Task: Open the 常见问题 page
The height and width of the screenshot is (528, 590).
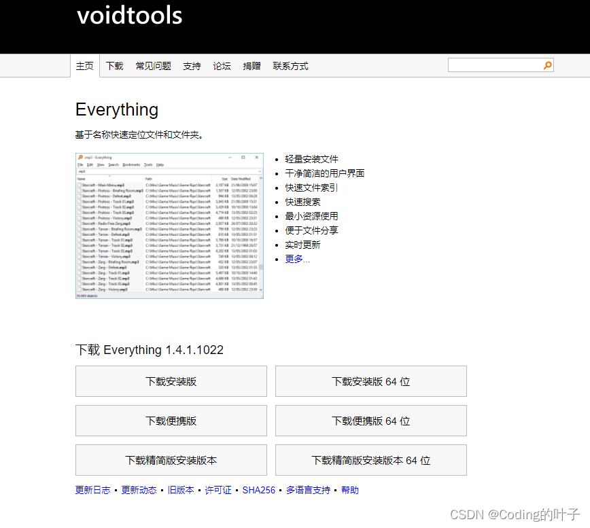Action: (x=152, y=65)
